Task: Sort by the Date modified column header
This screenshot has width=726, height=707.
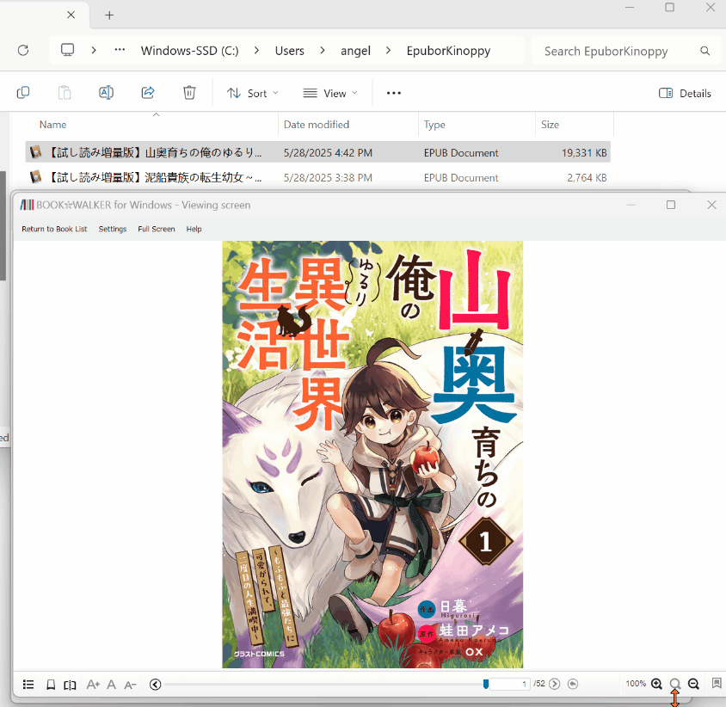Action: pos(317,125)
